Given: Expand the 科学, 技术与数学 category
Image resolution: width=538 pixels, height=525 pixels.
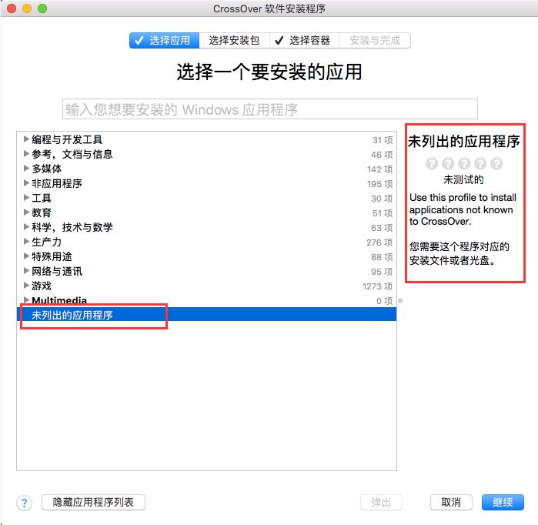Looking at the screenshot, I should tap(26, 227).
